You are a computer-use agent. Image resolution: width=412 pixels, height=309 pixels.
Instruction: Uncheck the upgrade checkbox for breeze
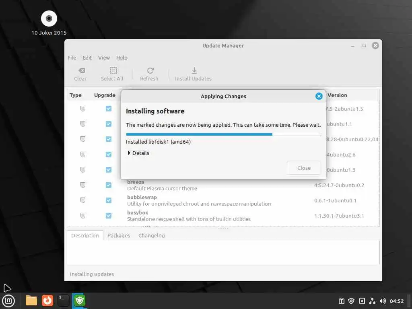109,185
